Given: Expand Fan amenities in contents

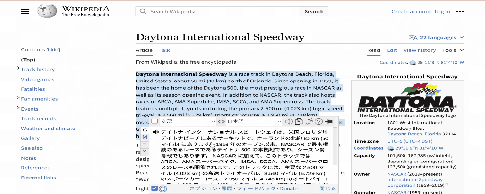Looking at the screenshot, I should point(18,98).
